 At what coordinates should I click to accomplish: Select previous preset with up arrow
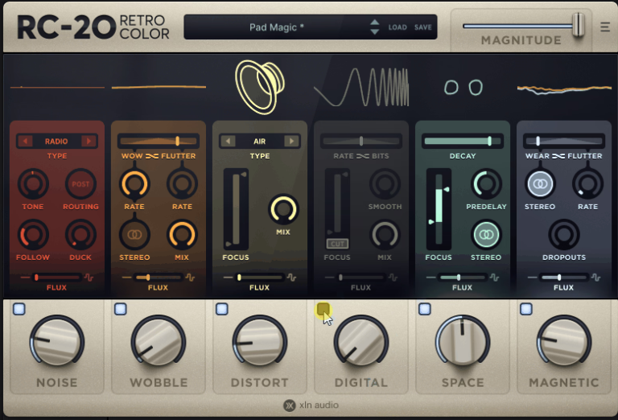click(x=375, y=23)
